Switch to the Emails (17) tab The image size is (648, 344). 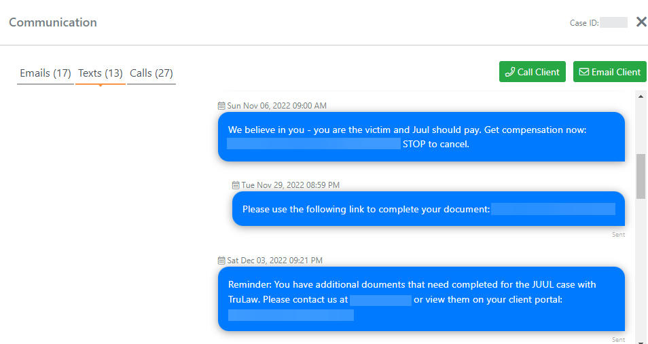[46, 73]
